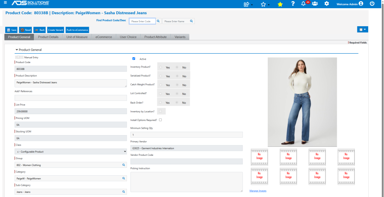The image size is (384, 197).
Task: Open help question mark icon
Action: pos(292,4)
